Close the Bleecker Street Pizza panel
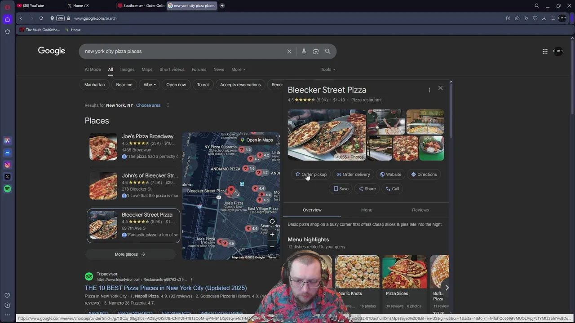Image resolution: width=575 pixels, height=323 pixels. click(x=440, y=88)
